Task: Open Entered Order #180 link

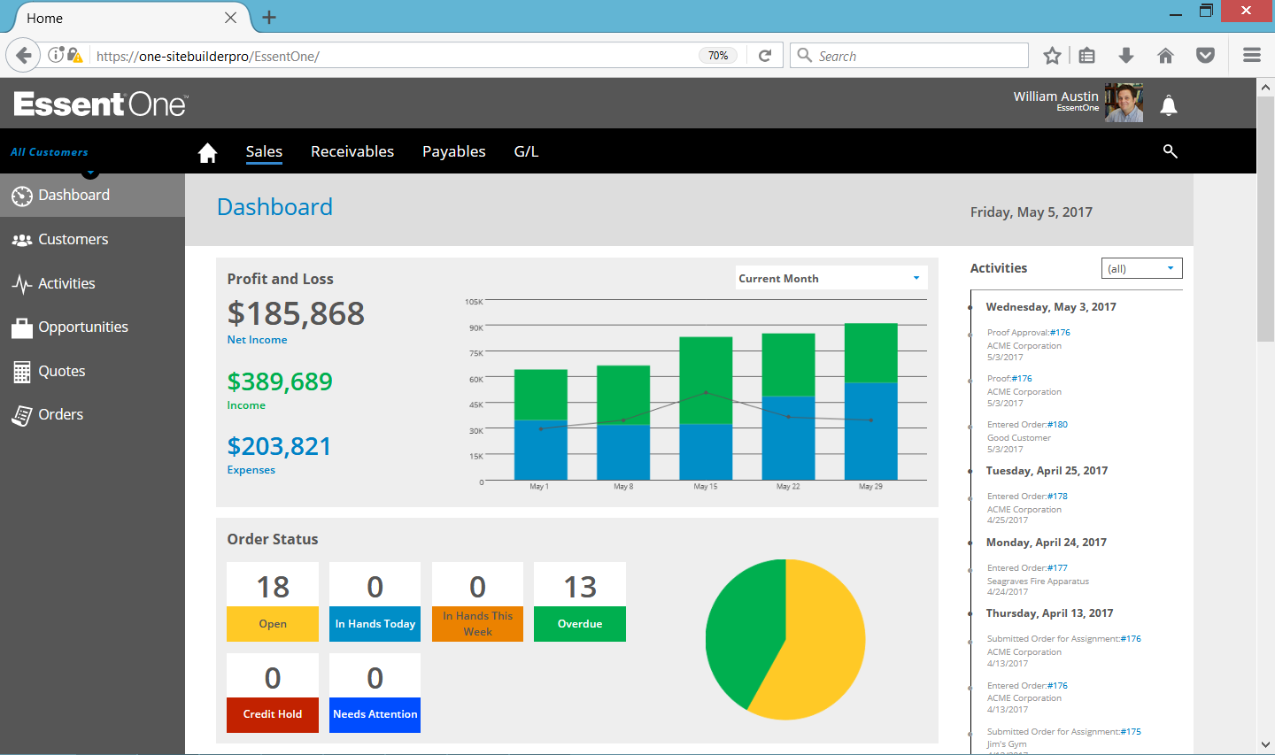Action: click(1057, 425)
